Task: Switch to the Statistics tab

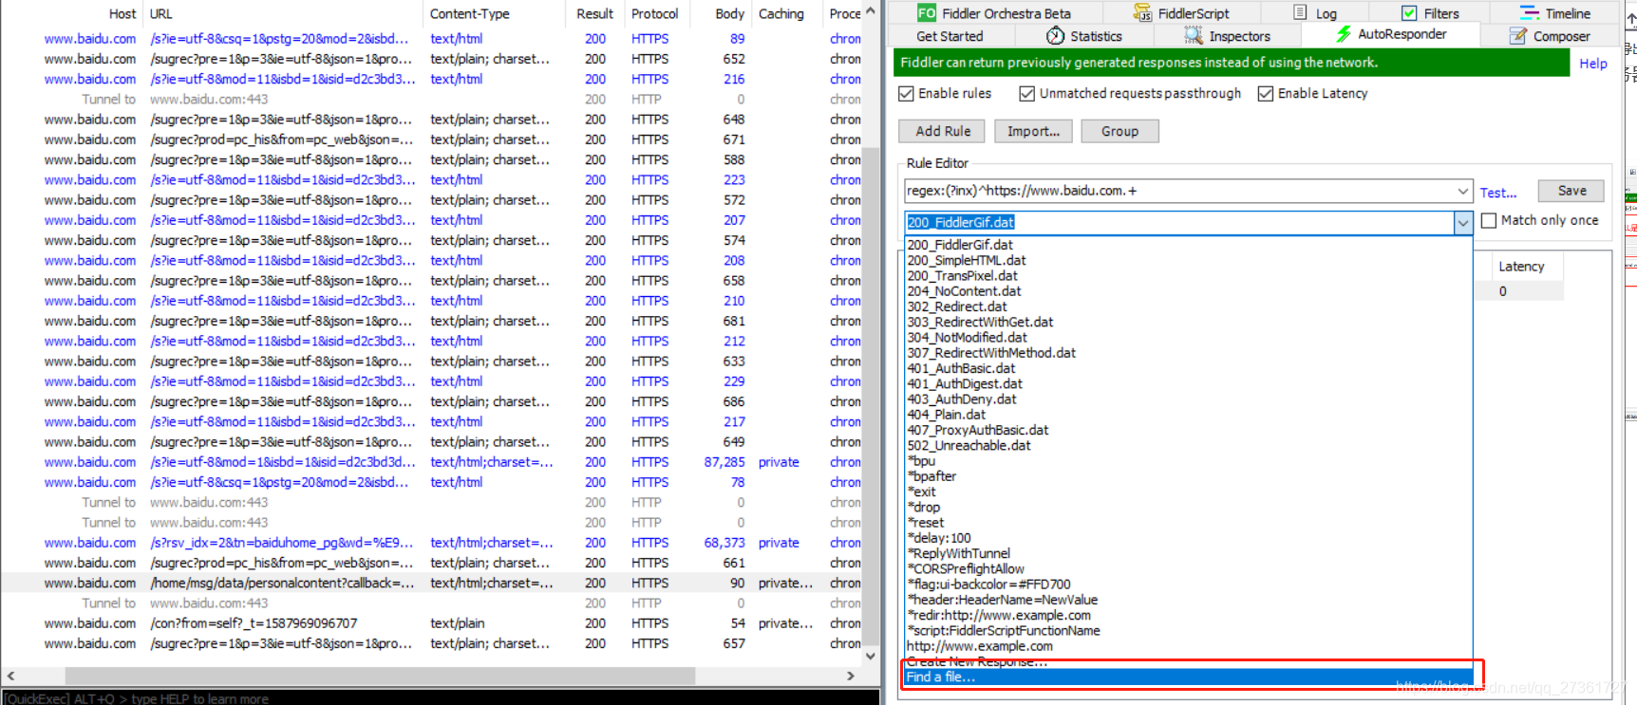Action: (x=1084, y=36)
